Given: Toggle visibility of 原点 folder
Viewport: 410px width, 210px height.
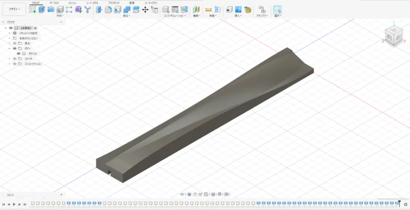Looking at the screenshot, I should coord(15,44).
